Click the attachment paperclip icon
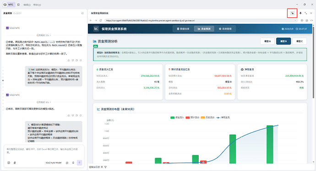 coord(15,163)
